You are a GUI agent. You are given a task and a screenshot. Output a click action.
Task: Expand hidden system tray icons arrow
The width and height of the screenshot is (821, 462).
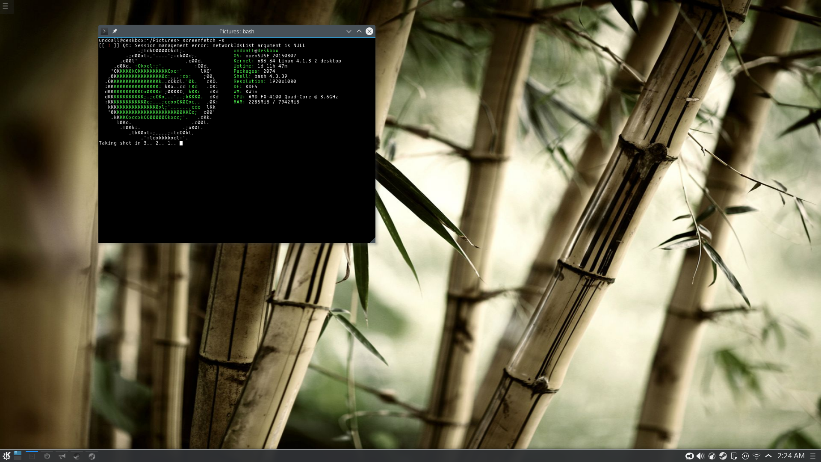[768, 456]
